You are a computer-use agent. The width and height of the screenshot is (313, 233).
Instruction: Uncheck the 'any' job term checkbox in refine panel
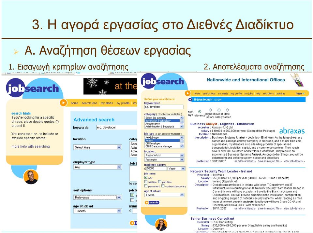pyautogui.click(x=146, y=177)
